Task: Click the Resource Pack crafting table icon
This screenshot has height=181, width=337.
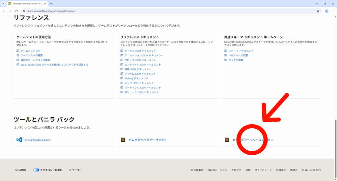Action: [x=227, y=140]
